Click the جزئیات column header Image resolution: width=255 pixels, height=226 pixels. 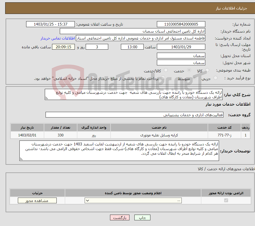tap(37, 193)
